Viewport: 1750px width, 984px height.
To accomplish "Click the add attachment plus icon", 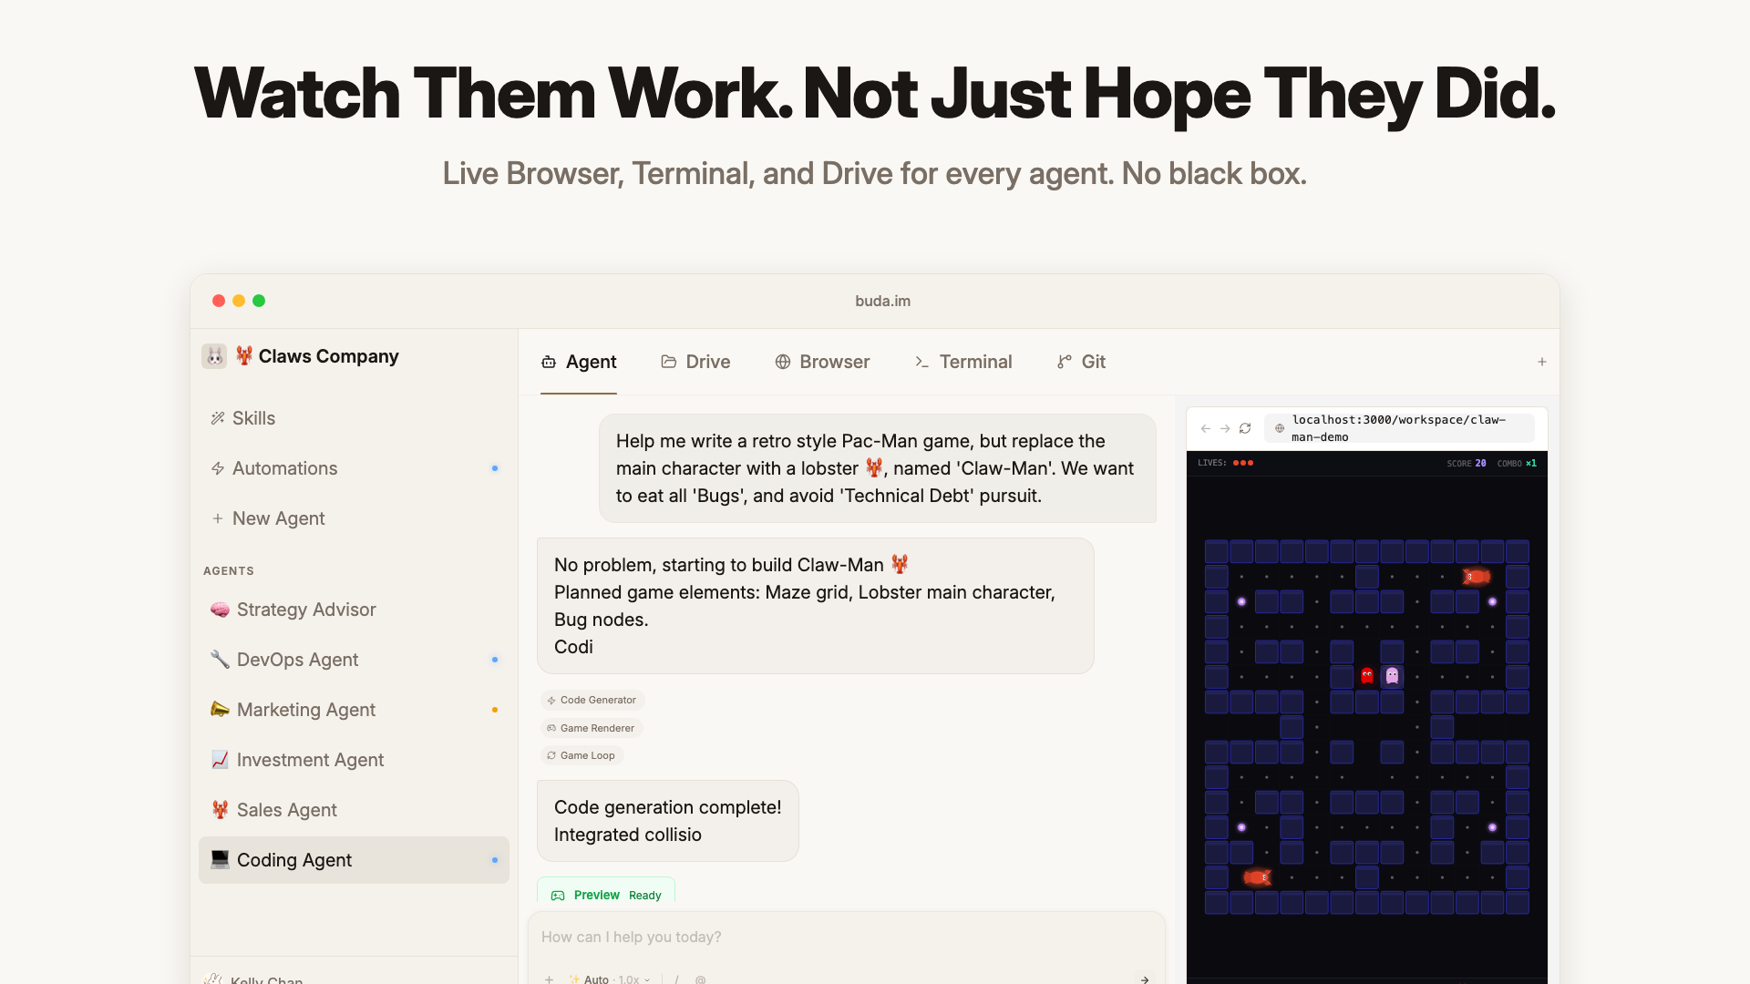I will coord(549,979).
